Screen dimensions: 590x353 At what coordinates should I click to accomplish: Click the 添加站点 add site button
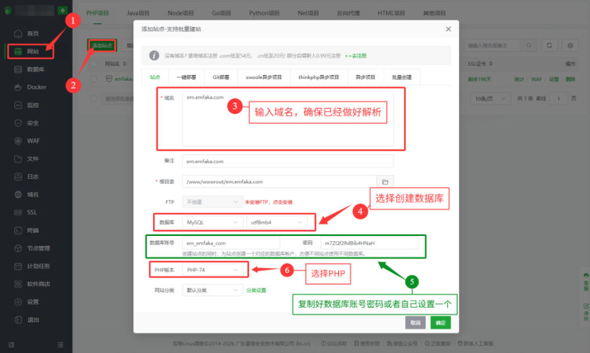point(102,45)
